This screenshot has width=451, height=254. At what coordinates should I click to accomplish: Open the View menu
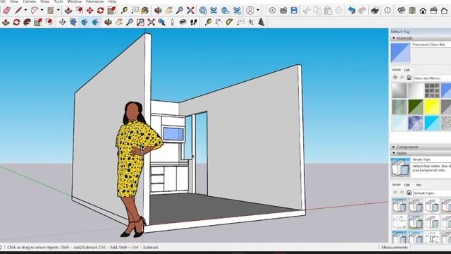coord(14,1)
